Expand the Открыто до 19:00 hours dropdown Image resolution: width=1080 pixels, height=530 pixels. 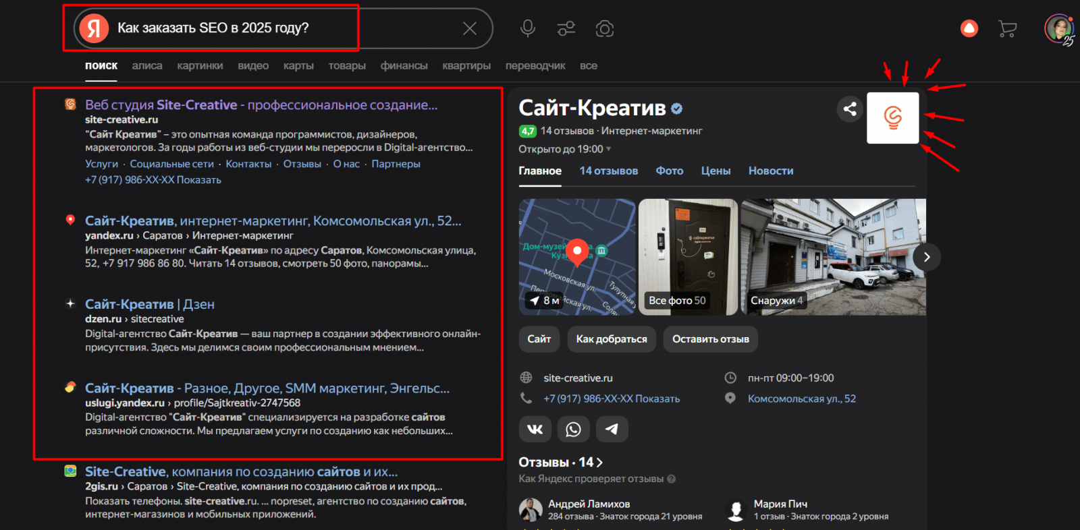[565, 149]
